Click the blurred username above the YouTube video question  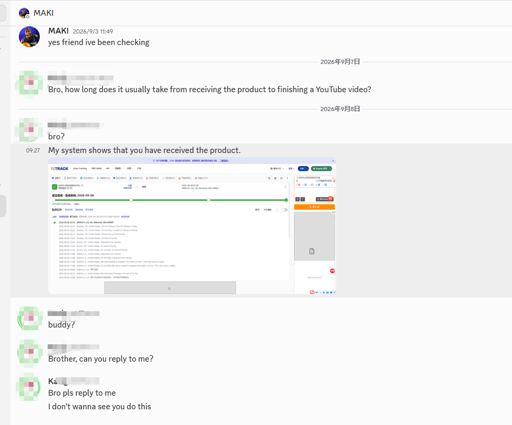click(x=81, y=78)
